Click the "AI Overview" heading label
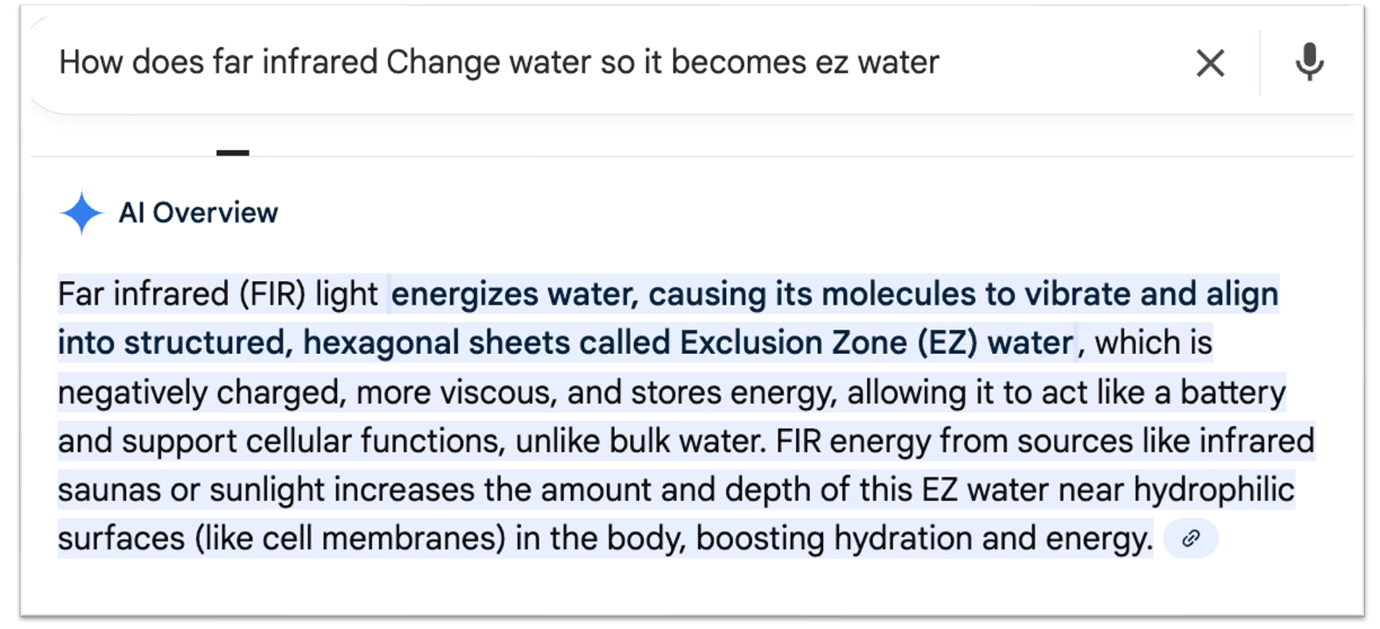The height and width of the screenshot is (629, 1380). pos(198,213)
